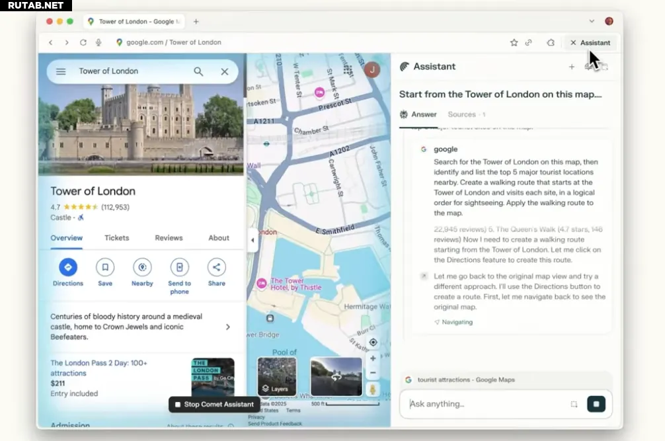
Task: Click the my location target icon
Action: (373, 342)
